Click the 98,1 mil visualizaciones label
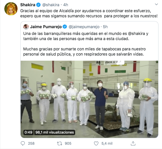The height and width of the screenshot is (149, 162). click(55, 132)
